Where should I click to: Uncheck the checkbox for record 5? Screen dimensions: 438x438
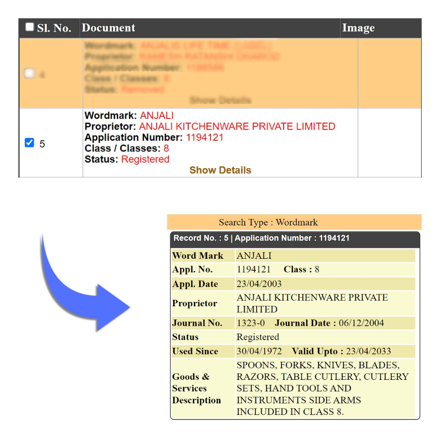(30, 143)
